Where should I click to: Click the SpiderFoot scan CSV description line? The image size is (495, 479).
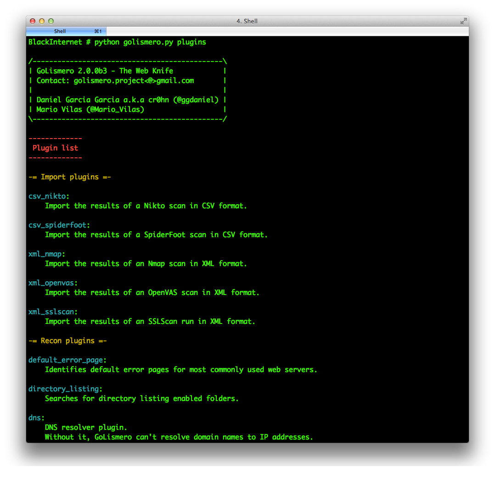[156, 235]
